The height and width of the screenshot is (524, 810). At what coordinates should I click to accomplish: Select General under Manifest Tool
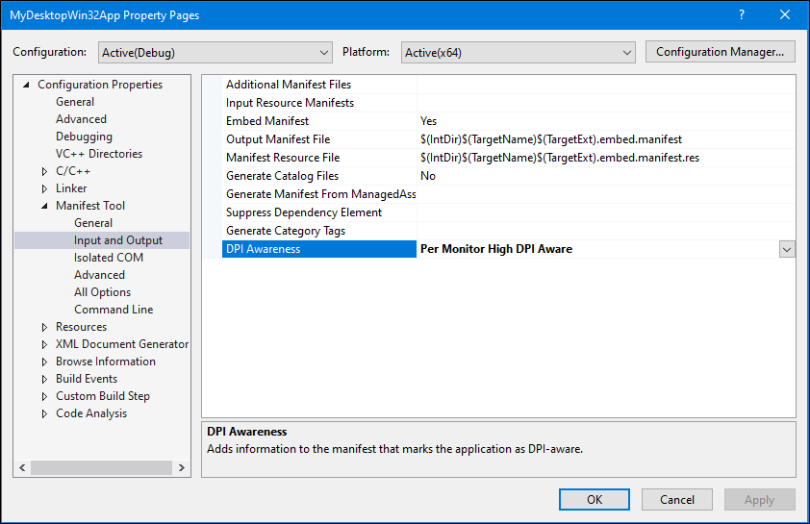(93, 223)
